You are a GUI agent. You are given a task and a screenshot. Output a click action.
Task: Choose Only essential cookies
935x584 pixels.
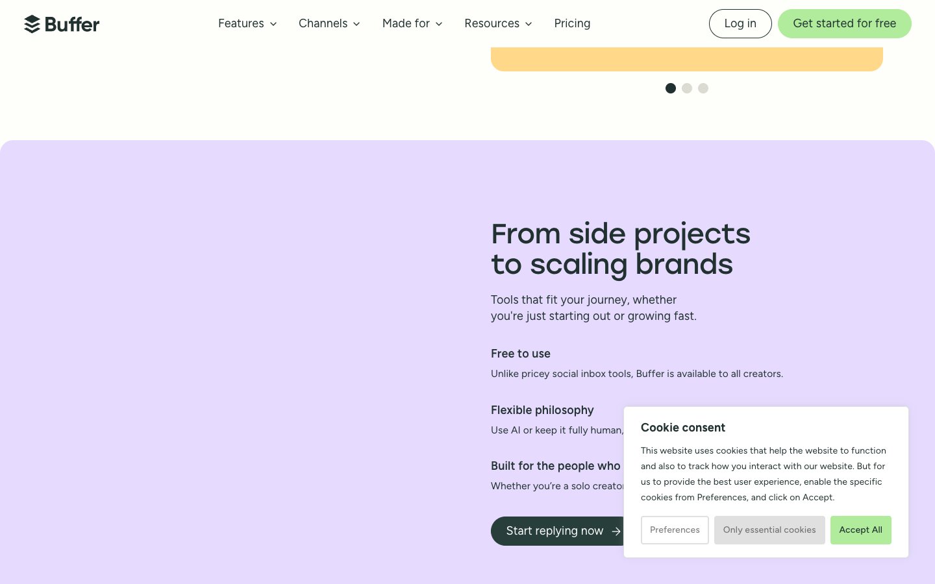769,530
